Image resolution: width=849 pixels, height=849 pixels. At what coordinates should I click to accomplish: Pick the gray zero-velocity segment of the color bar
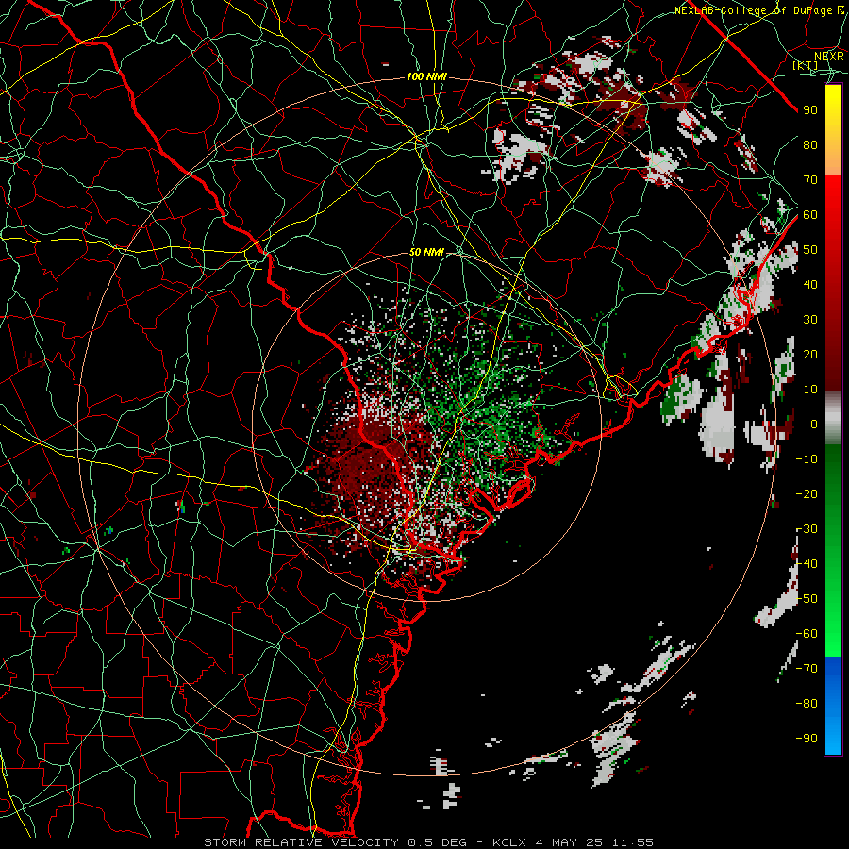833,417
